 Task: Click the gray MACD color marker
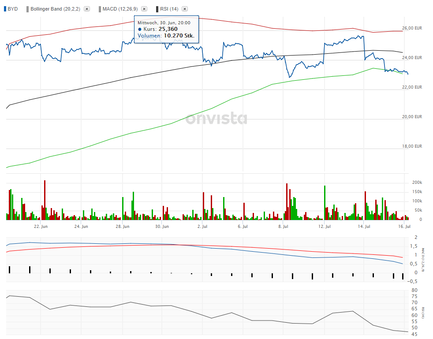click(100, 9)
